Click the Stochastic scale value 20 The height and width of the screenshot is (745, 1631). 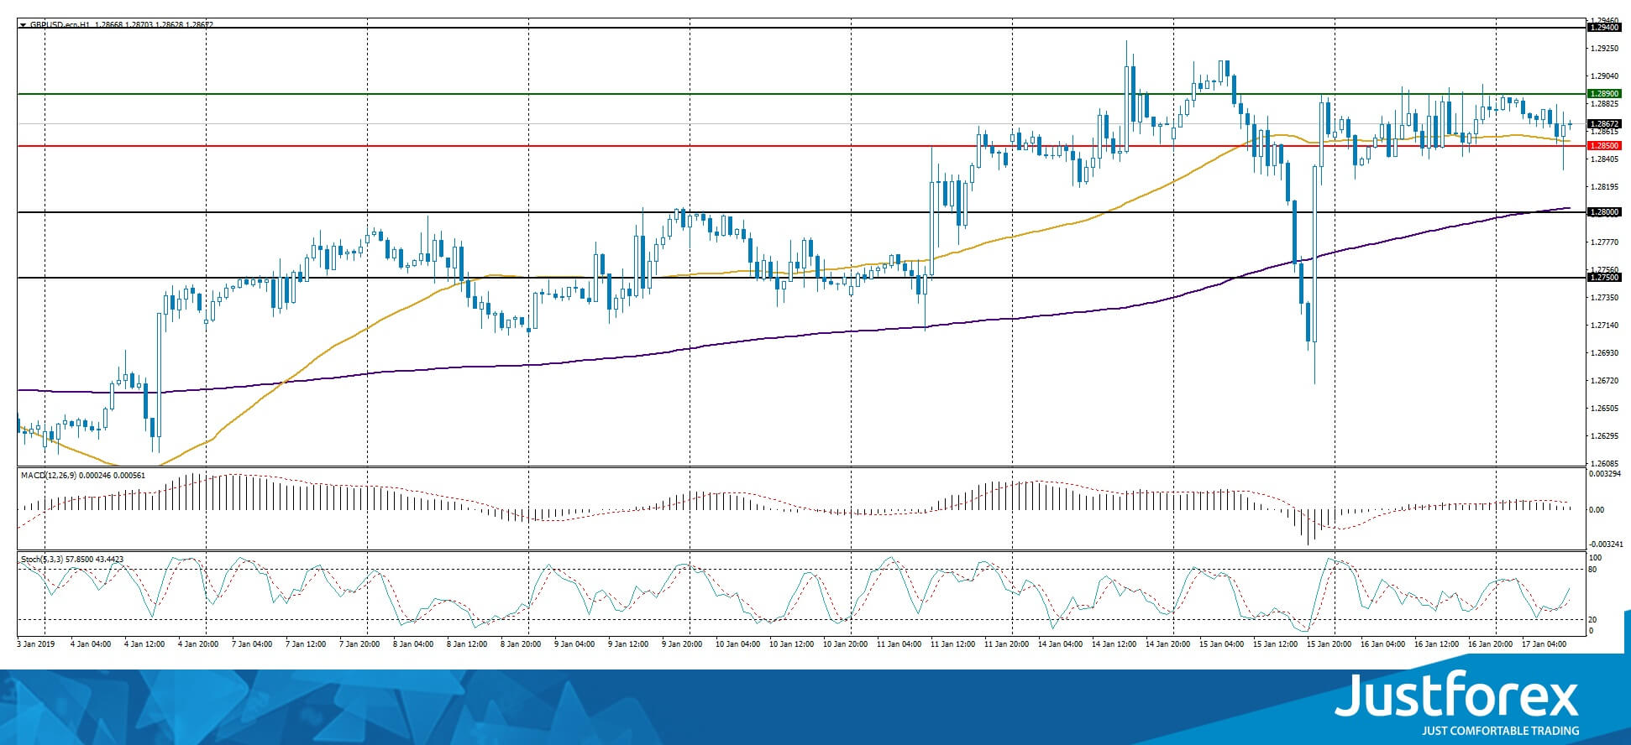pos(1593,620)
